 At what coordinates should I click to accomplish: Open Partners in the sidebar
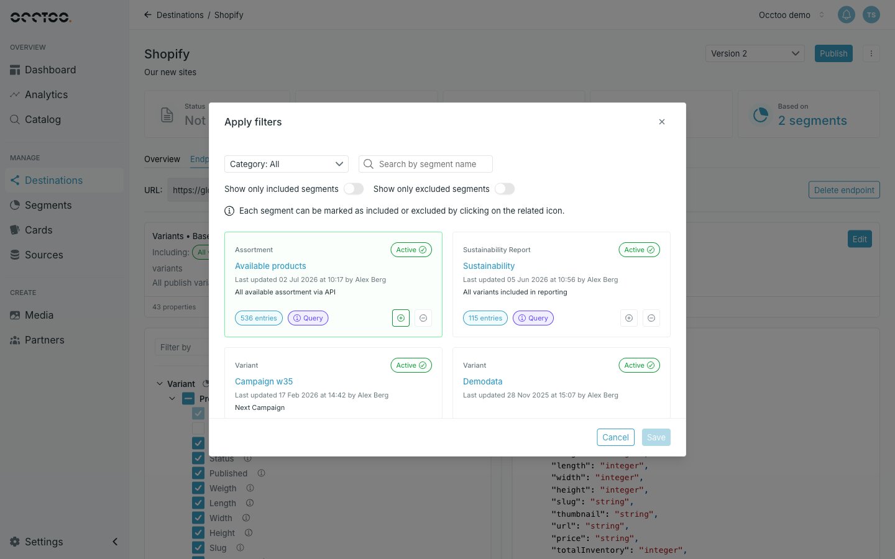coord(65,340)
